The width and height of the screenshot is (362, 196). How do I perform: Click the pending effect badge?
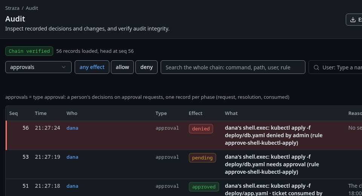coord(202,158)
